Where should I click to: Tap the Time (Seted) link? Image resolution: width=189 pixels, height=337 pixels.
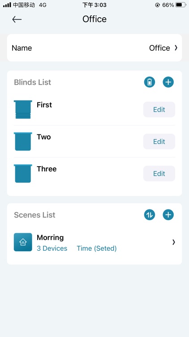[97, 248]
